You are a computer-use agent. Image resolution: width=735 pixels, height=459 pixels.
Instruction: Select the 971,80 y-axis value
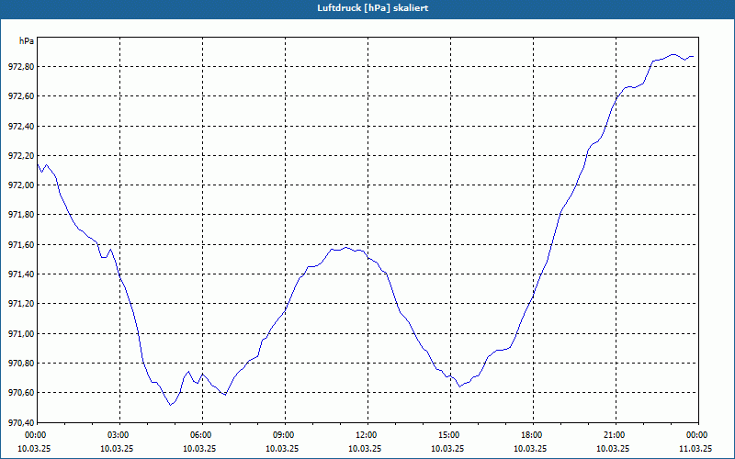tap(21, 215)
